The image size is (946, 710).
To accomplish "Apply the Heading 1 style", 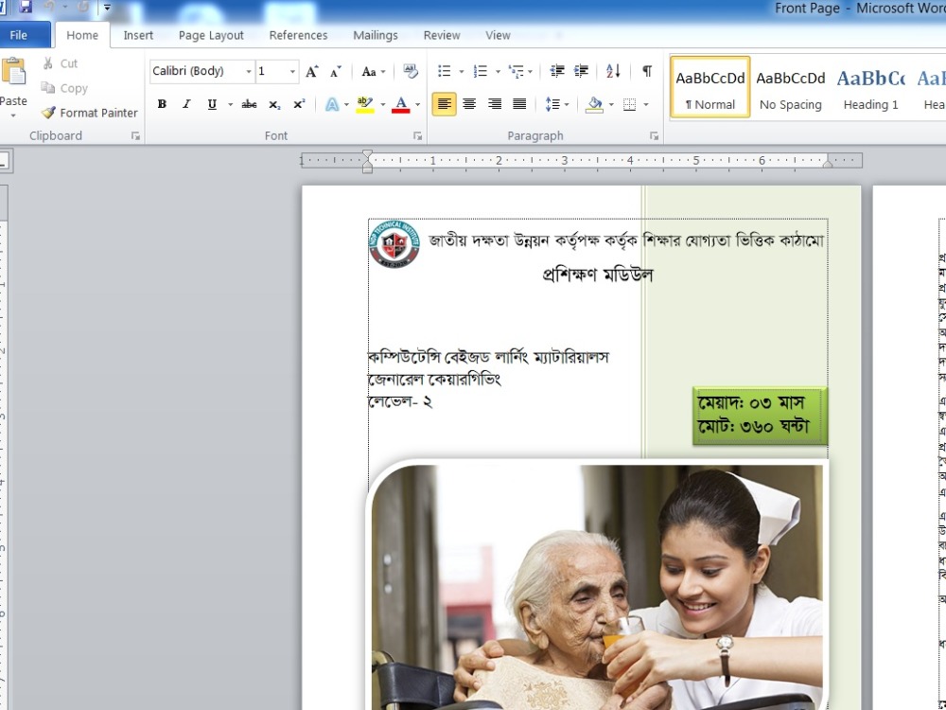I will 870,87.
